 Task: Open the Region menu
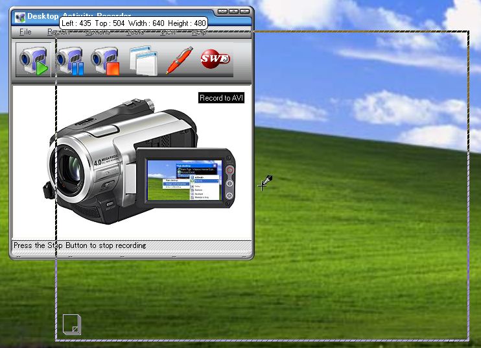[x=58, y=32]
